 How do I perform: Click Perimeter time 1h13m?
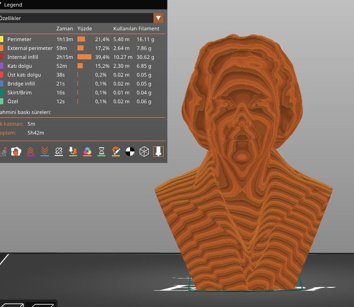(64, 39)
